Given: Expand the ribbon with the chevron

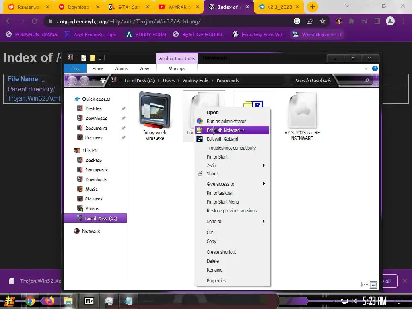Looking at the screenshot, I should click(366, 68).
